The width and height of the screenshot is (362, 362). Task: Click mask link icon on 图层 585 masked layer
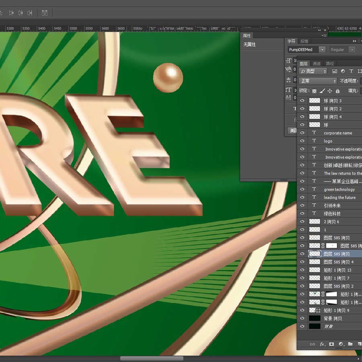[323, 246]
